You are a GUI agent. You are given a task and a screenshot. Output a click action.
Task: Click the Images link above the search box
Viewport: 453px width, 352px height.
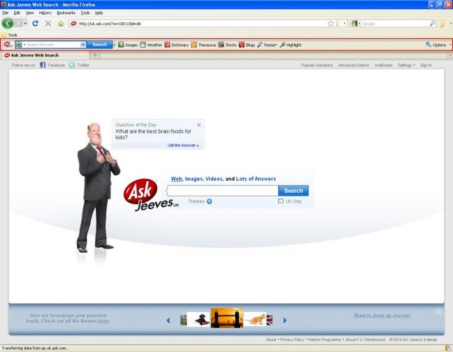(x=194, y=179)
